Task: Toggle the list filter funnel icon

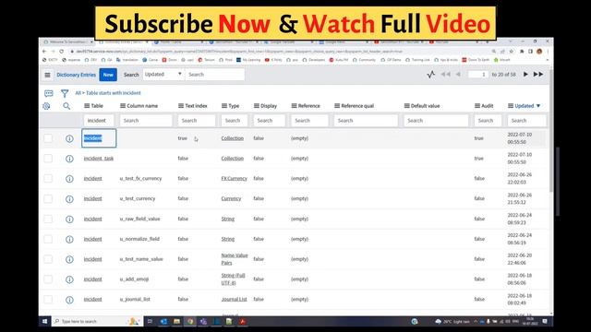Action: pyautogui.click(x=65, y=93)
